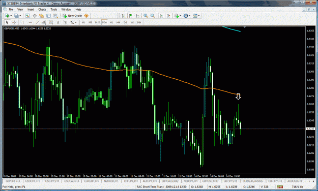Select the text label tool
The height and width of the screenshot is (191, 318).
click(x=65, y=22)
